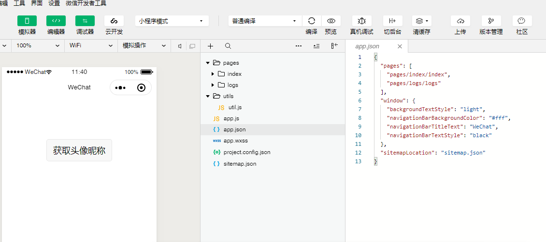The image size is (546, 242).
Task: Click the WeChat title in simulator navigation bar
Action: tap(79, 87)
